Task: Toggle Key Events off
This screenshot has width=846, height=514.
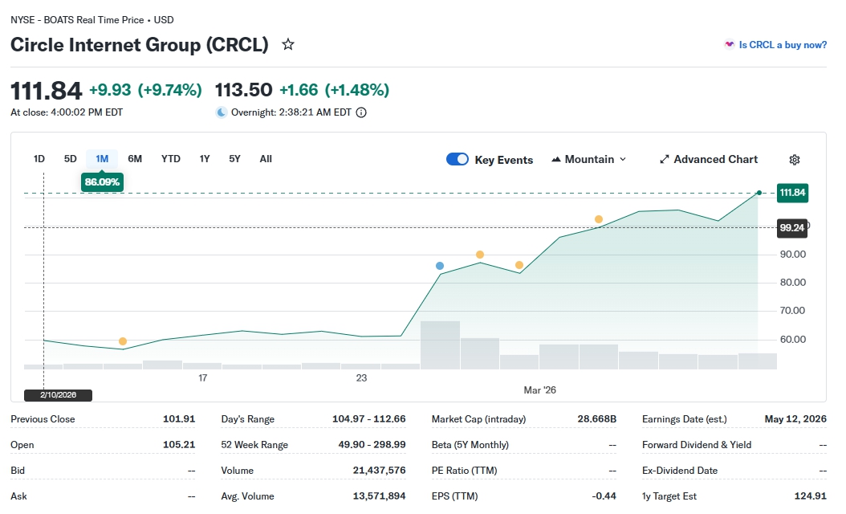Action: pyautogui.click(x=458, y=159)
